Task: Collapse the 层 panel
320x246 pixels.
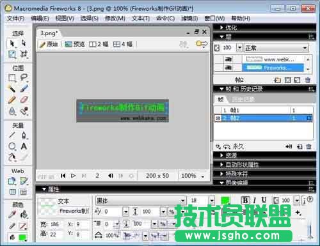Action: pos(221,37)
